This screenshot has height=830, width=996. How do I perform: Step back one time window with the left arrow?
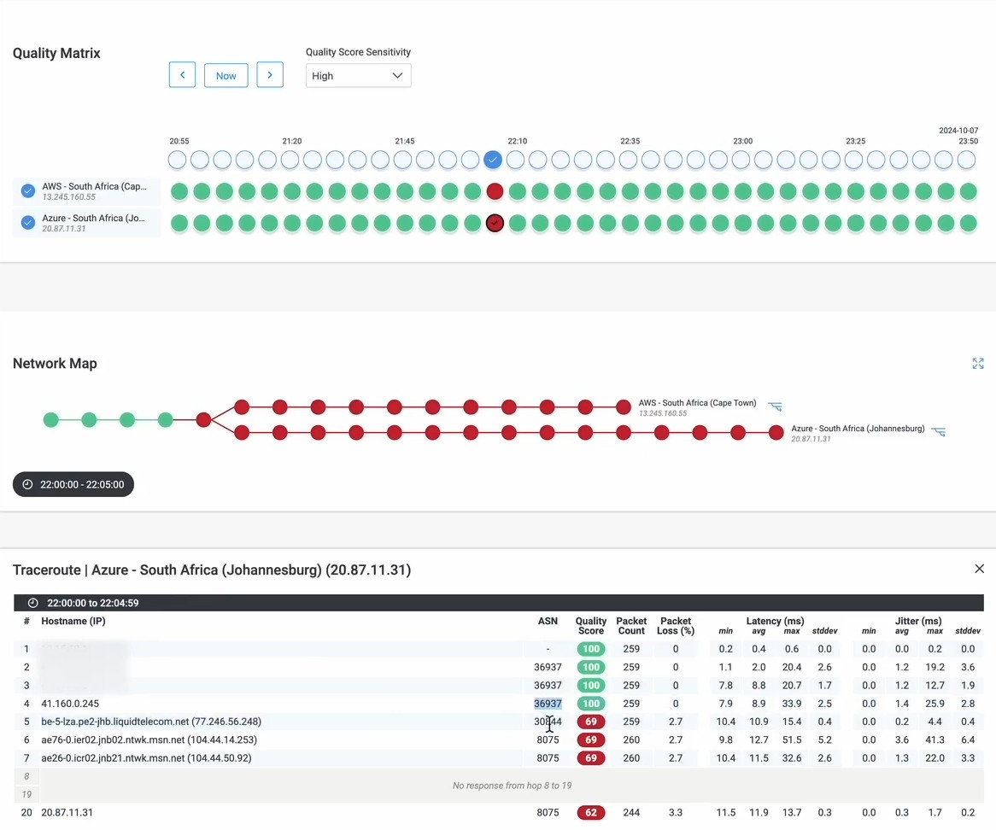[x=182, y=74]
